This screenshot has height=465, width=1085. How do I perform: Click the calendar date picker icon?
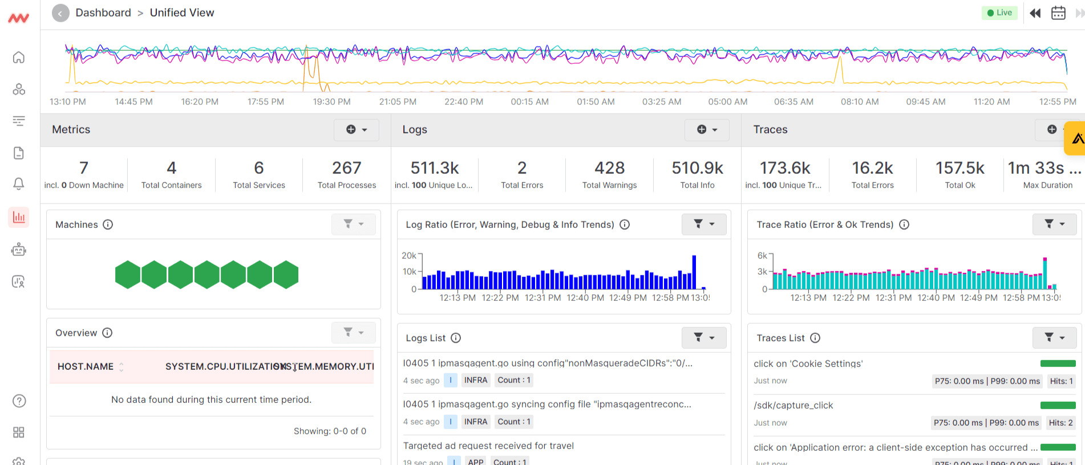point(1058,13)
